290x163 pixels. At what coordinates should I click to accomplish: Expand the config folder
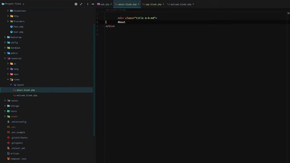(5, 43)
